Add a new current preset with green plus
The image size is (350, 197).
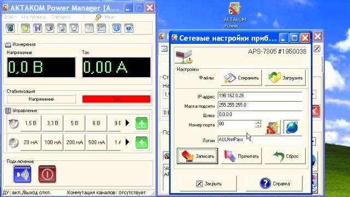click(x=142, y=142)
